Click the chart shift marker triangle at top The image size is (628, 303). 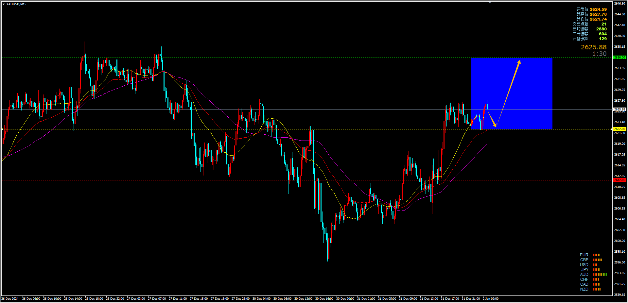click(x=490, y=2)
